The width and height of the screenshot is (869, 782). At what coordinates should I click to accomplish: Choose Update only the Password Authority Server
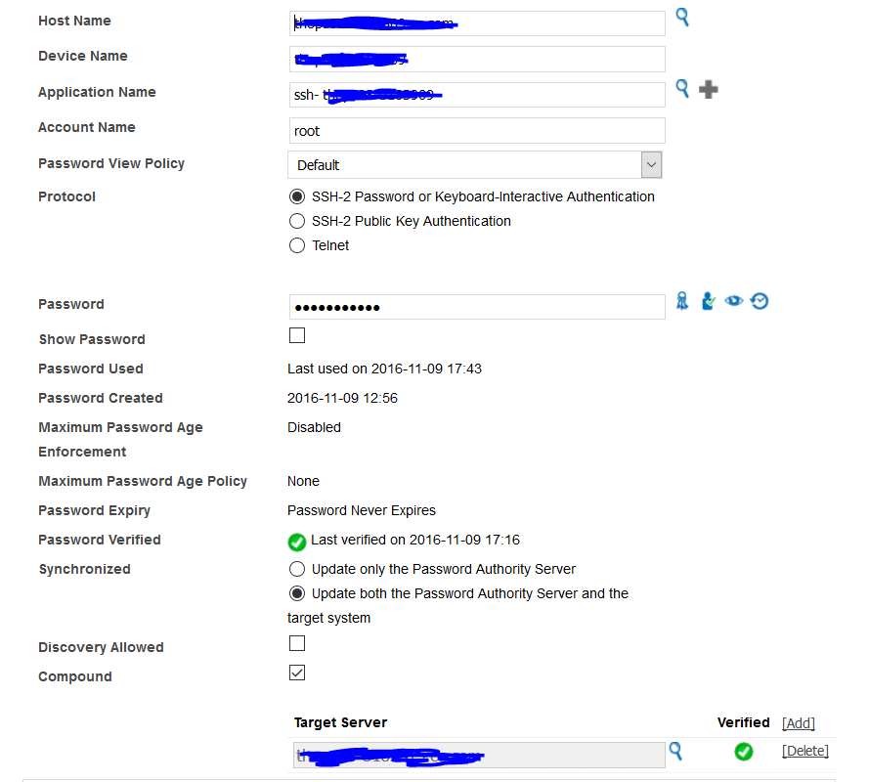pyautogui.click(x=296, y=569)
